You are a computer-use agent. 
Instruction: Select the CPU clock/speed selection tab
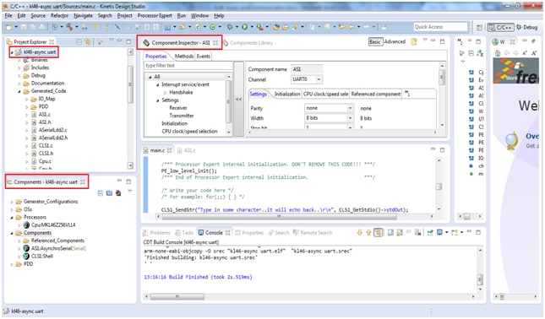[325, 94]
